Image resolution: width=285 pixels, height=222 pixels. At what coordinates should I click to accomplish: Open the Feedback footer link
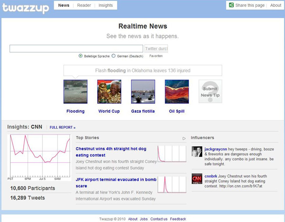coord(178,219)
